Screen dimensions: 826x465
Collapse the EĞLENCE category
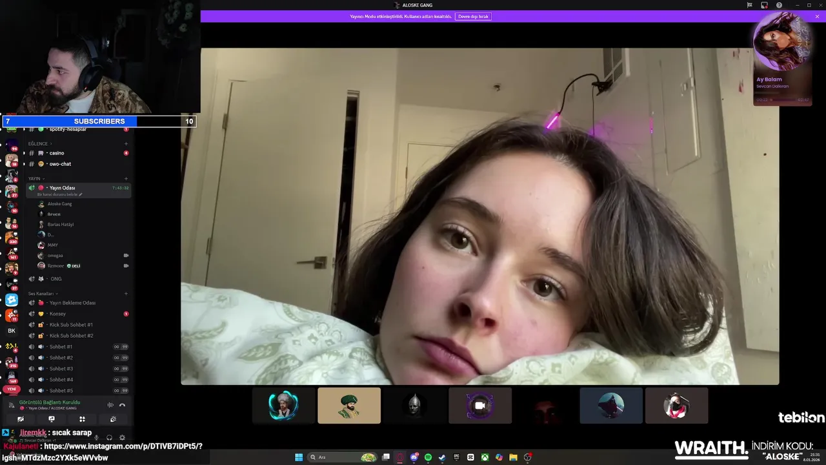coord(39,143)
